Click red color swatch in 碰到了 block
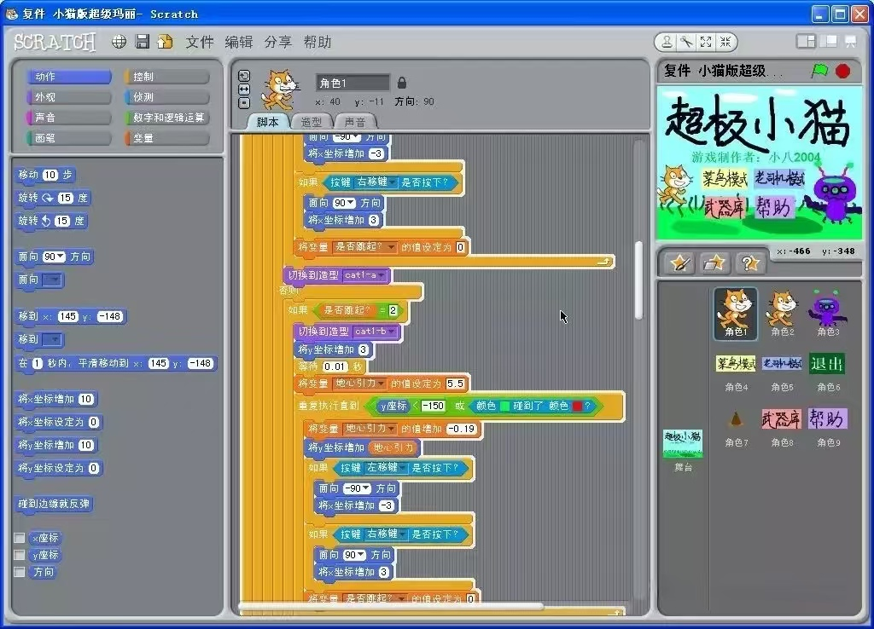Screen dimensions: 874x629 pyautogui.click(x=577, y=406)
